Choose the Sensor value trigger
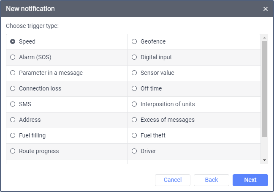The image size is (274, 192). 135,73
